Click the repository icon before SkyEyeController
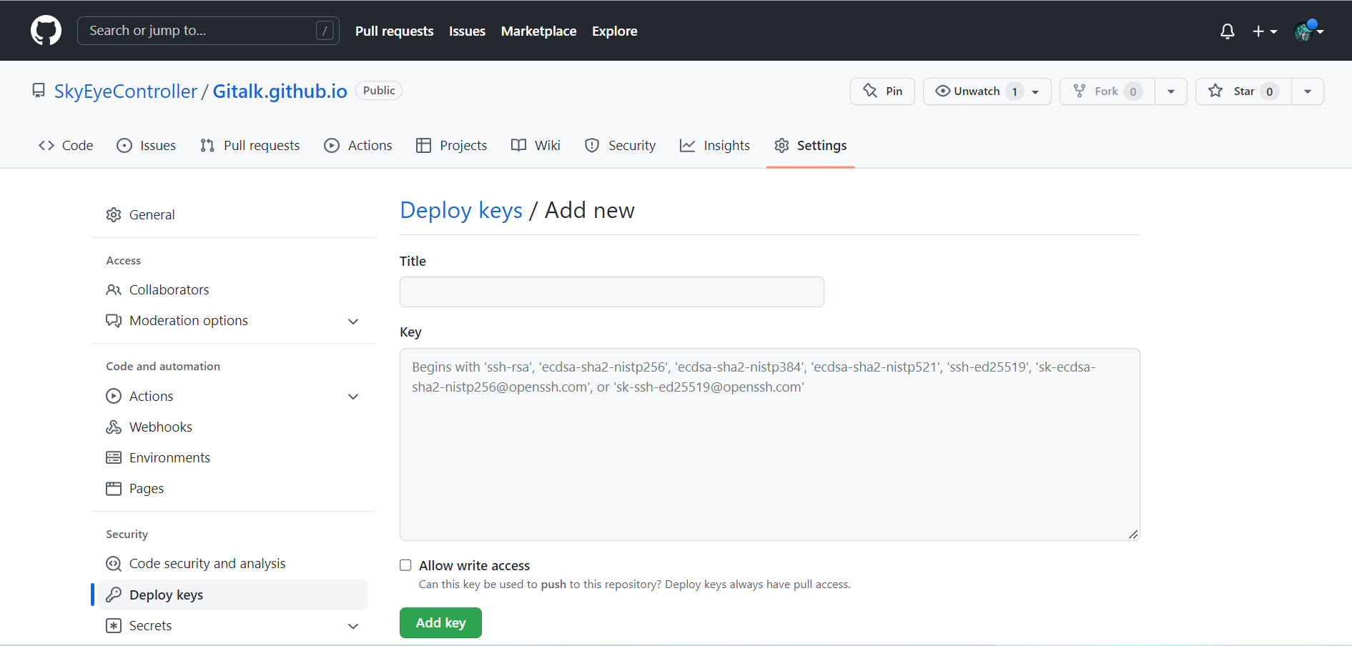 pos(39,91)
